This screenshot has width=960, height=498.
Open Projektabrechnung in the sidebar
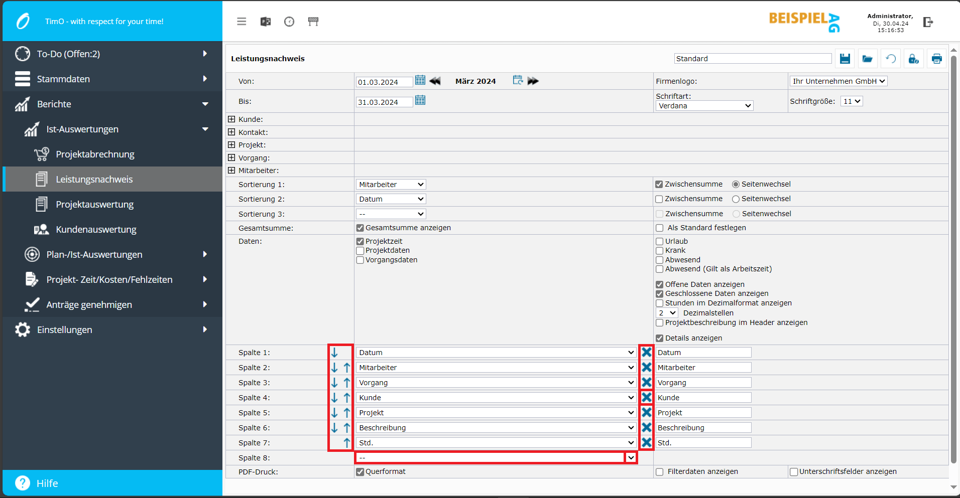coord(95,154)
